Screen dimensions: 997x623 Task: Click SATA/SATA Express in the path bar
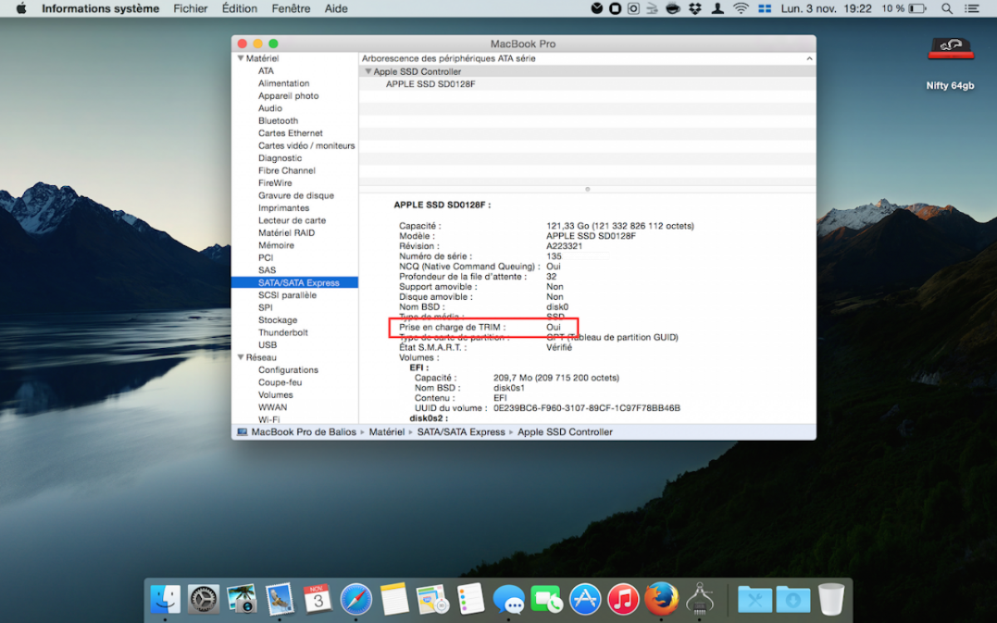point(461,432)
